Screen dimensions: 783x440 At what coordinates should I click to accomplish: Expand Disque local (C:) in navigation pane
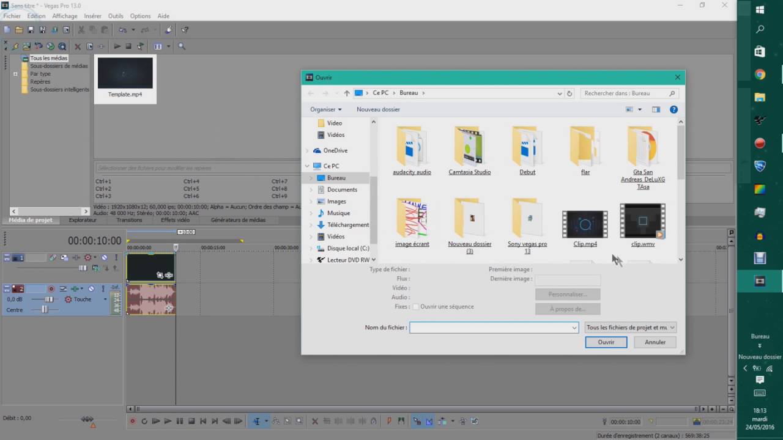311,248
